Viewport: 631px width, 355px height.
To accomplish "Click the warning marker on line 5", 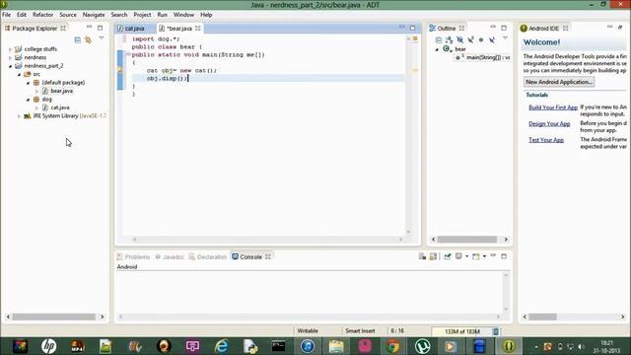I will point(120,70).
